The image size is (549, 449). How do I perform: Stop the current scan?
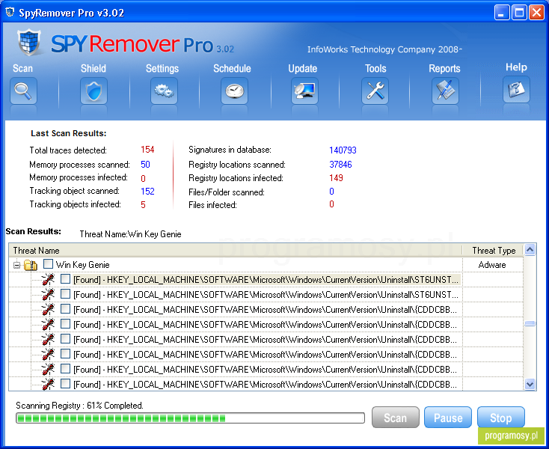[x=500, y=418]
